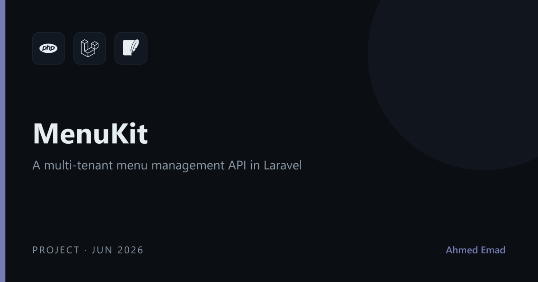Click the dot separator after PROJECT
The width and height of the screenshot is (538, 282).
(x=86, y=250)
